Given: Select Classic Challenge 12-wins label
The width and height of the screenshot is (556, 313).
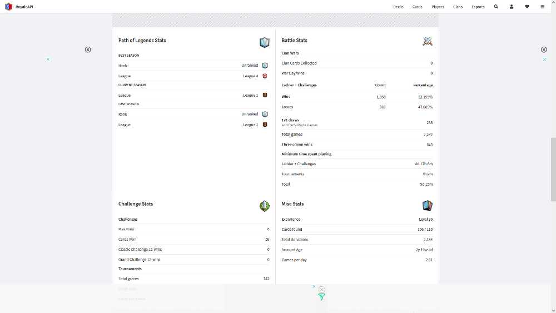Looking at the screenshot, I should click(x=140, y=250).
